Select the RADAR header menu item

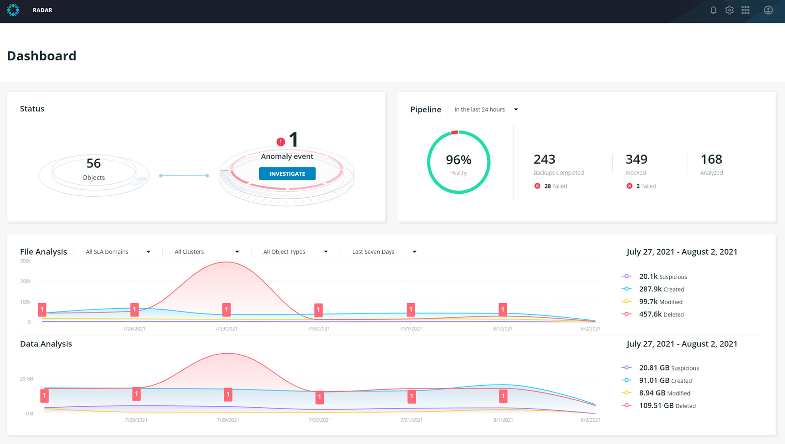[x=43, y=10]
